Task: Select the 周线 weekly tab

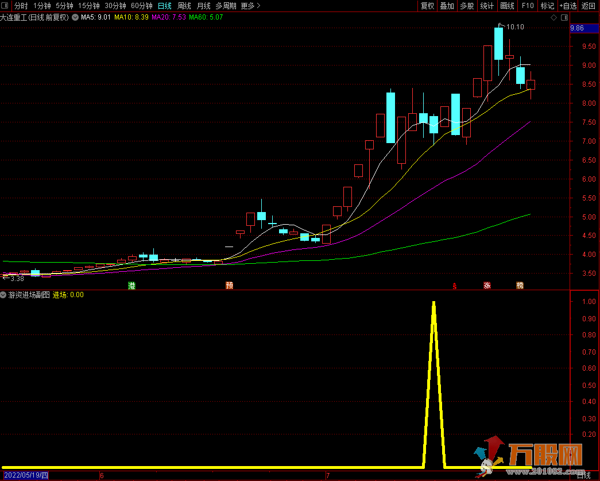Action: pos(184,6)
